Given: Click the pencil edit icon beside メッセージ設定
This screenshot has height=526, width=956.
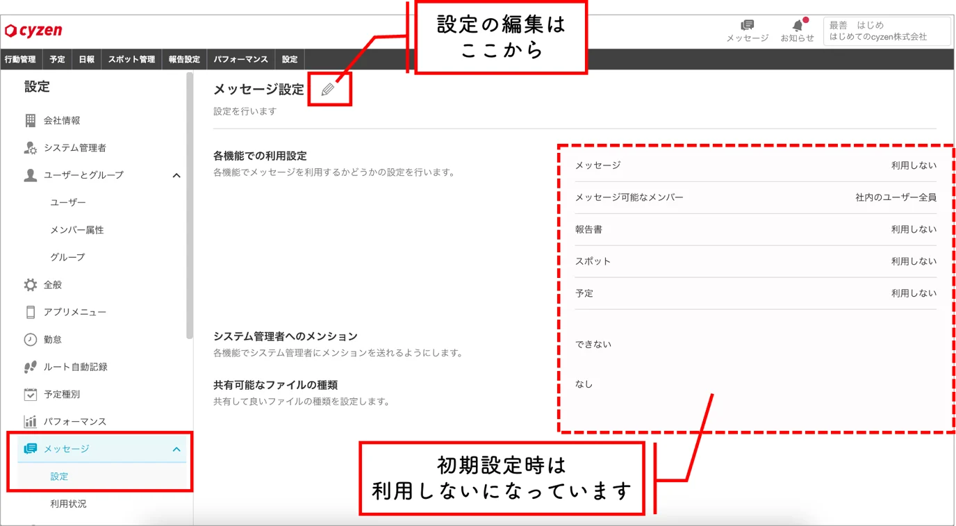Looking at the screenshot, I should tap(328, 89).
